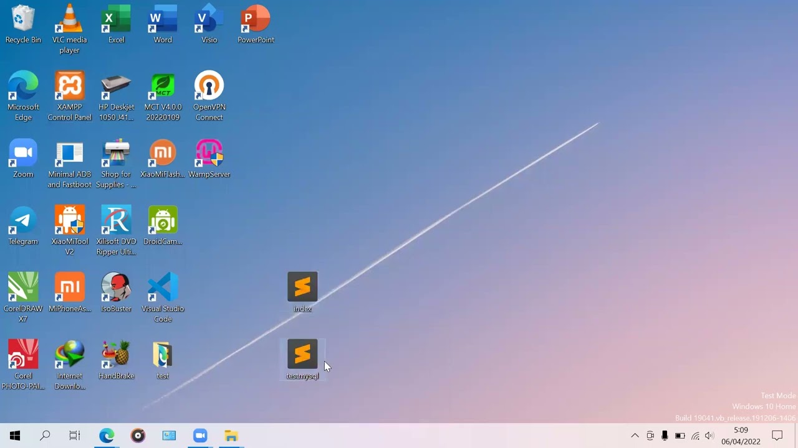
Task: Select the Zoom desktop shortcut
Action: [x=23, y=159]
